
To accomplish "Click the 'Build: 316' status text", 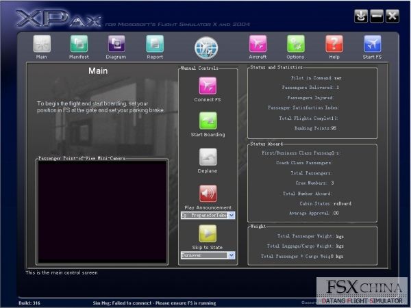I will coord(29,303).
